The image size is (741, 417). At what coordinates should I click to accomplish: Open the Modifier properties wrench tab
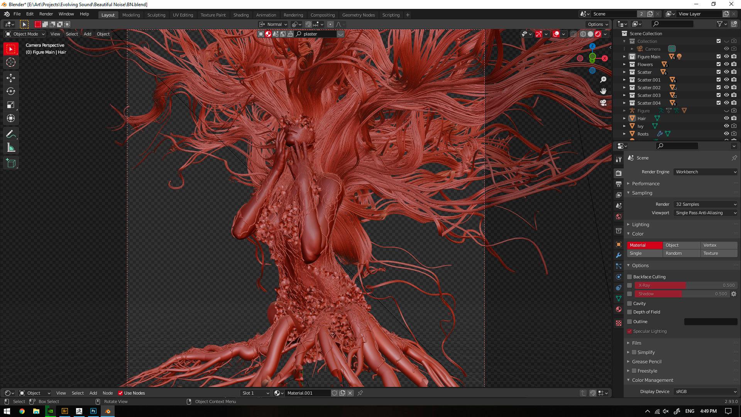click(619, 255)
